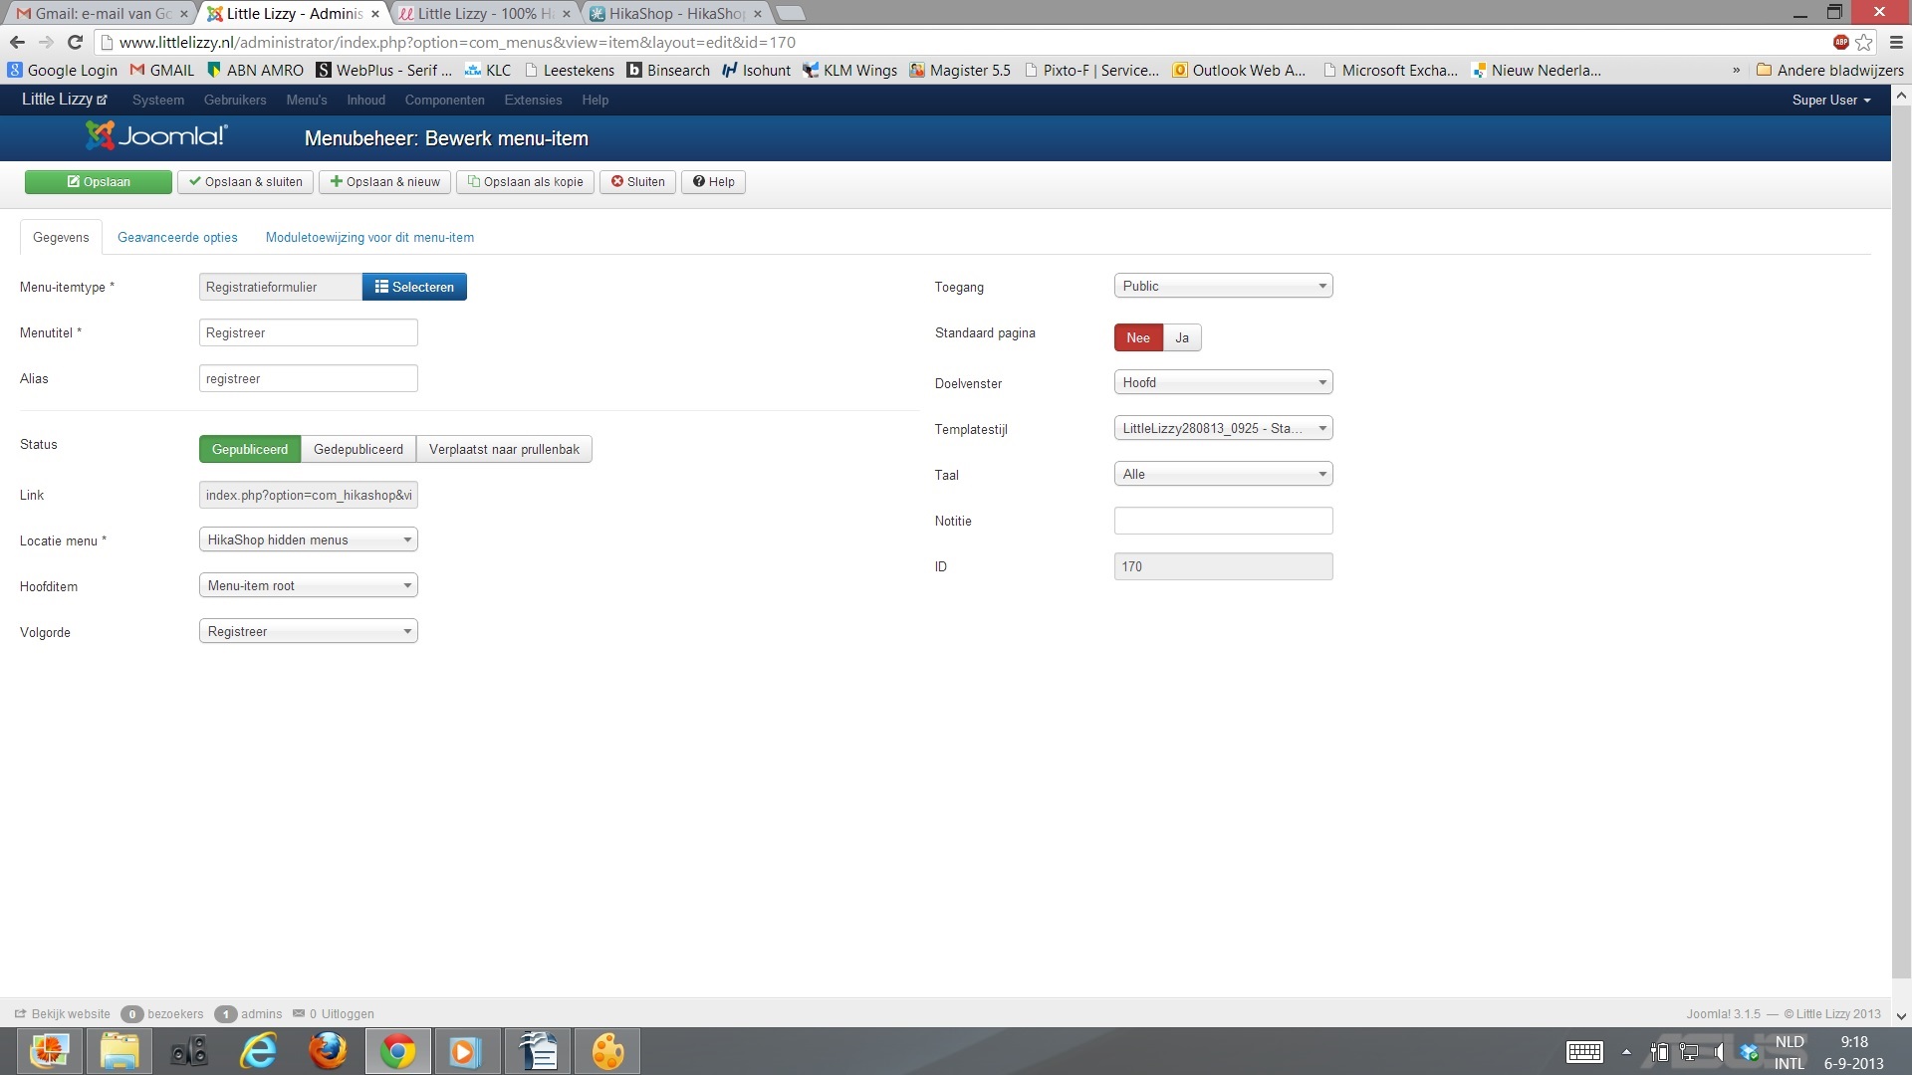Set status to Gedepubliceerd
The width and height of the screenshot is (1912, 1075).
(x=358, y=449)
